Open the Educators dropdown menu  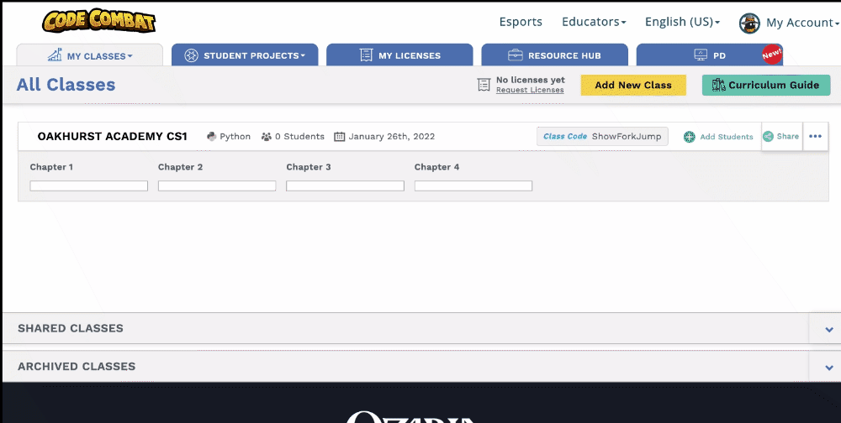point(594,22)
